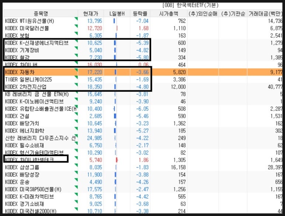This screenshot has height=216, width=285.
Task: Click change rate 1.86
Action: [143, 160]
